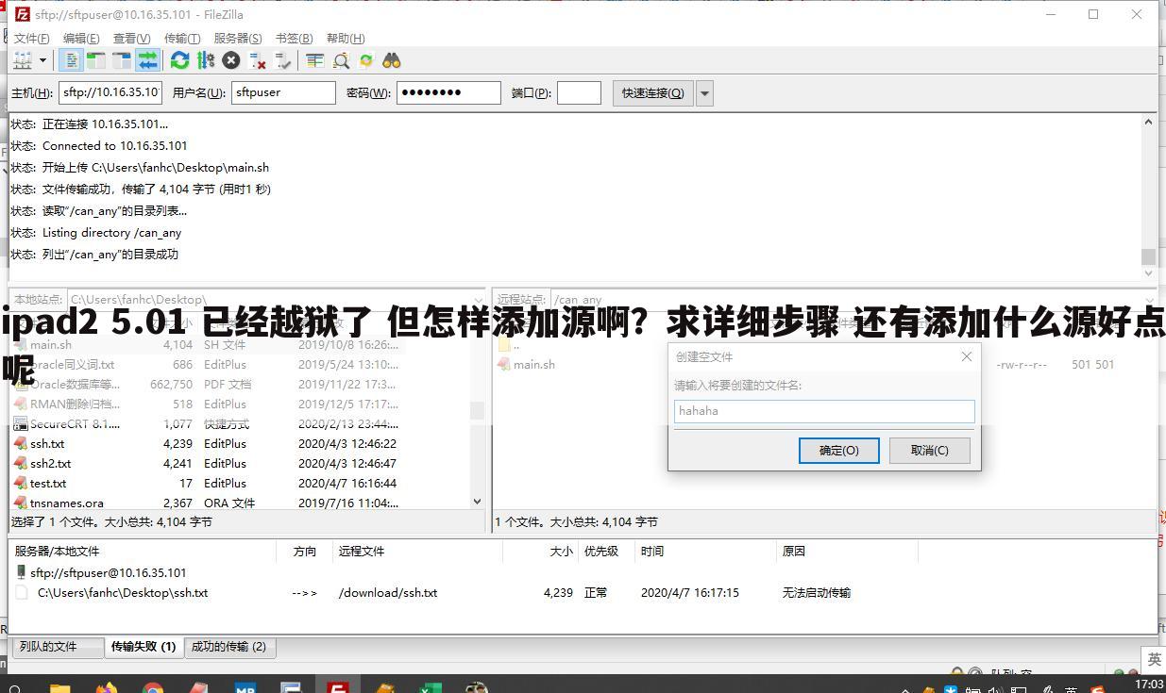This screenshot has width=1166, height=693.
Task: Expand the Site Manager dropdown arrow
Action: point(41,59)
